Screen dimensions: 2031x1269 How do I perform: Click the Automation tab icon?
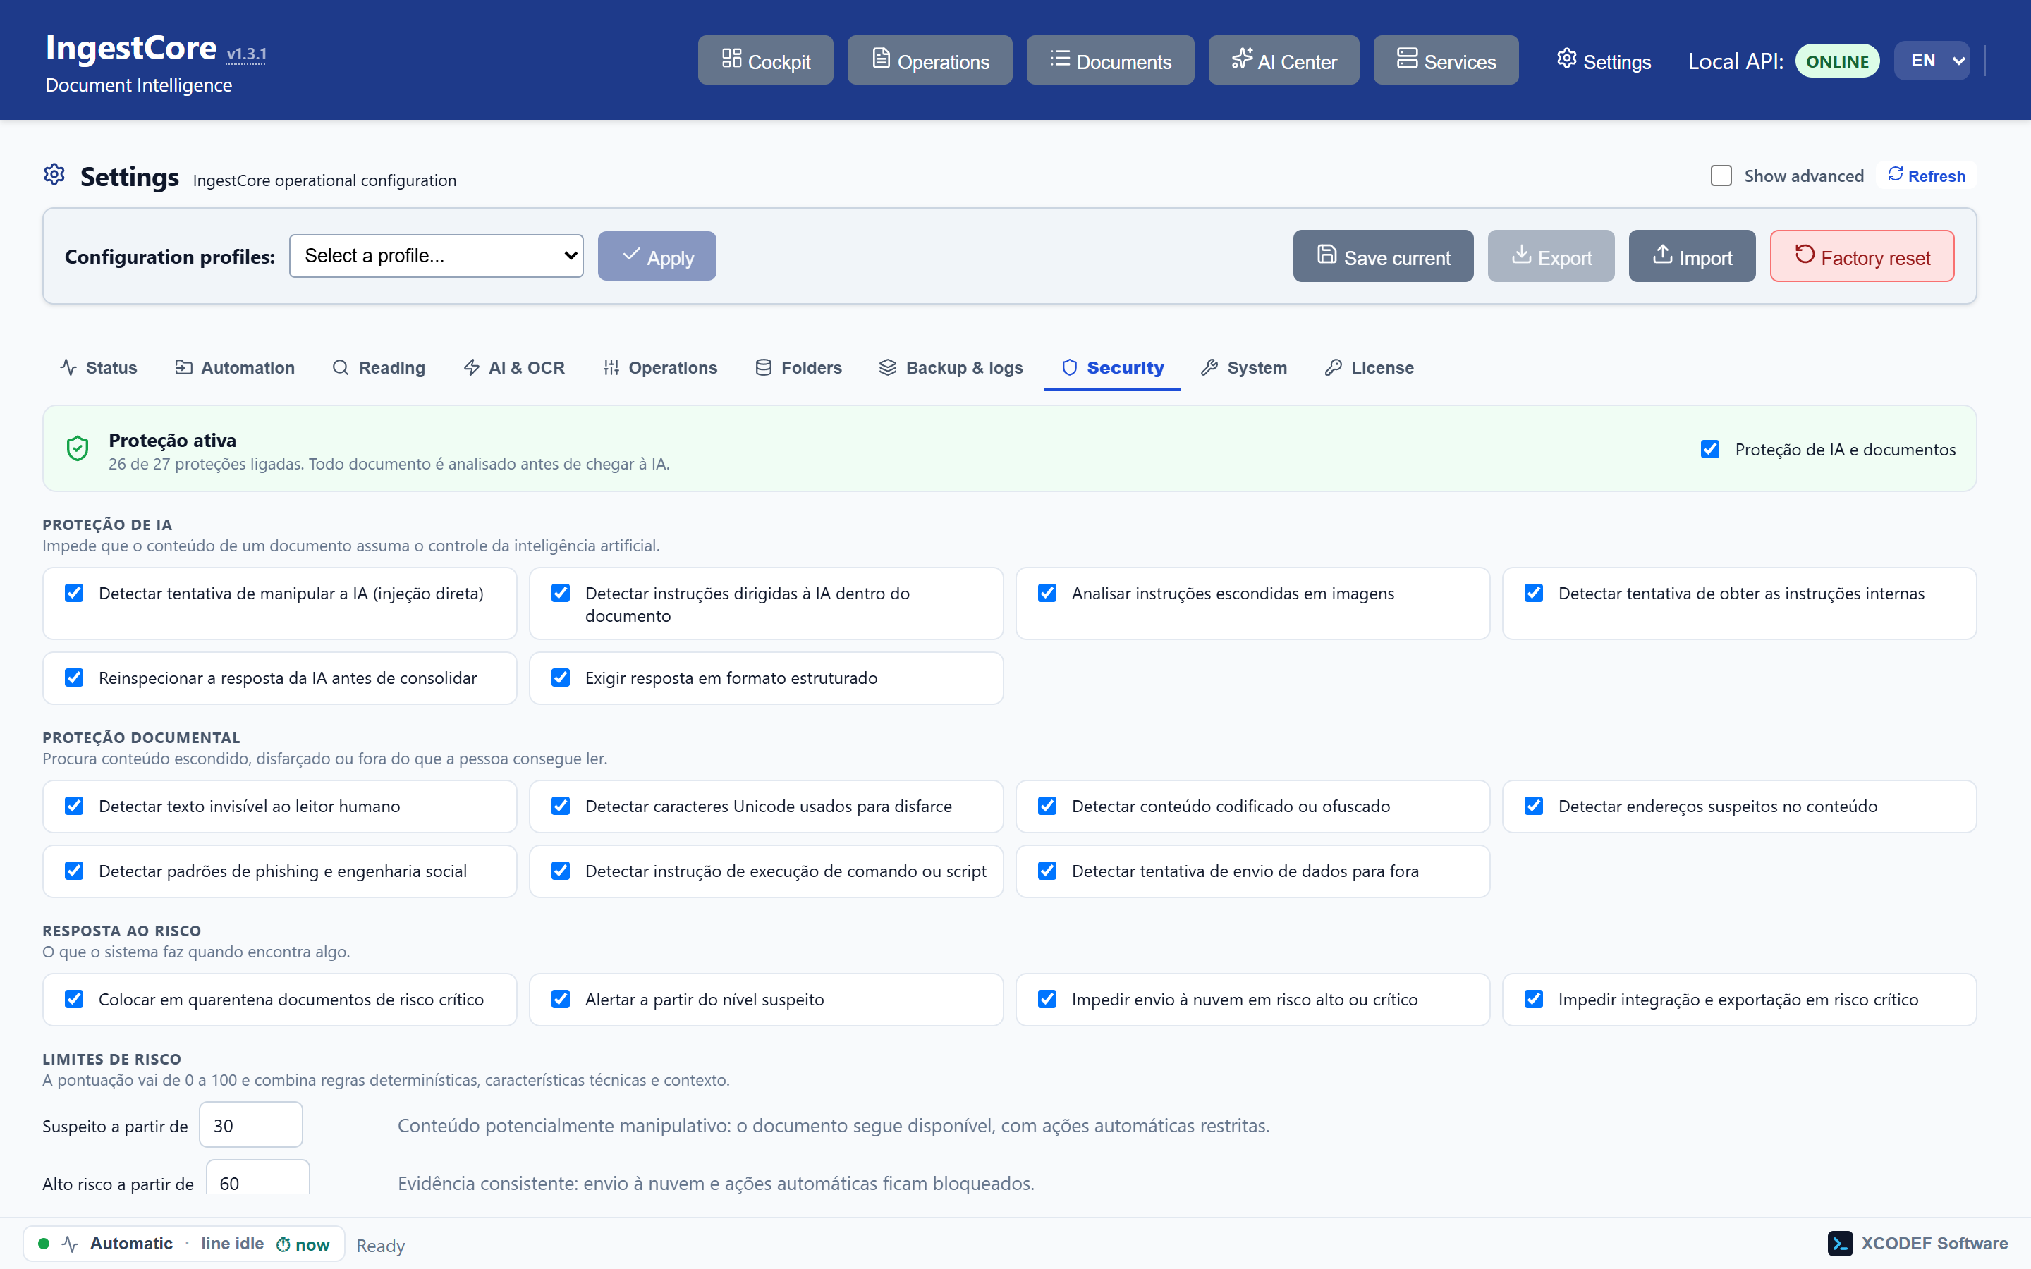tap(183, 367)
